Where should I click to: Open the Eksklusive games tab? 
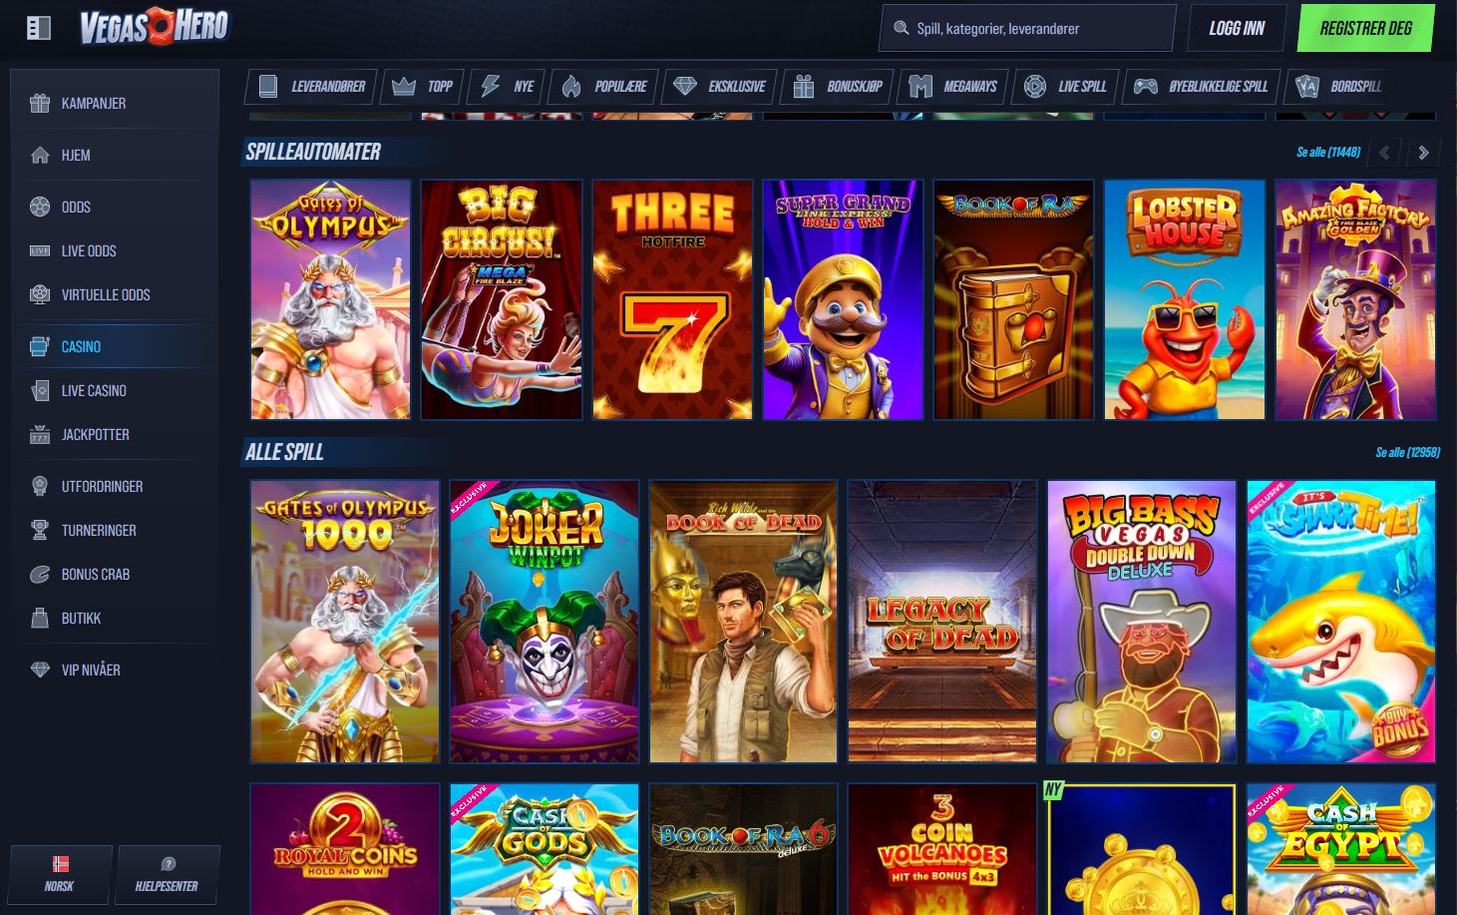(x=719, y=86)
